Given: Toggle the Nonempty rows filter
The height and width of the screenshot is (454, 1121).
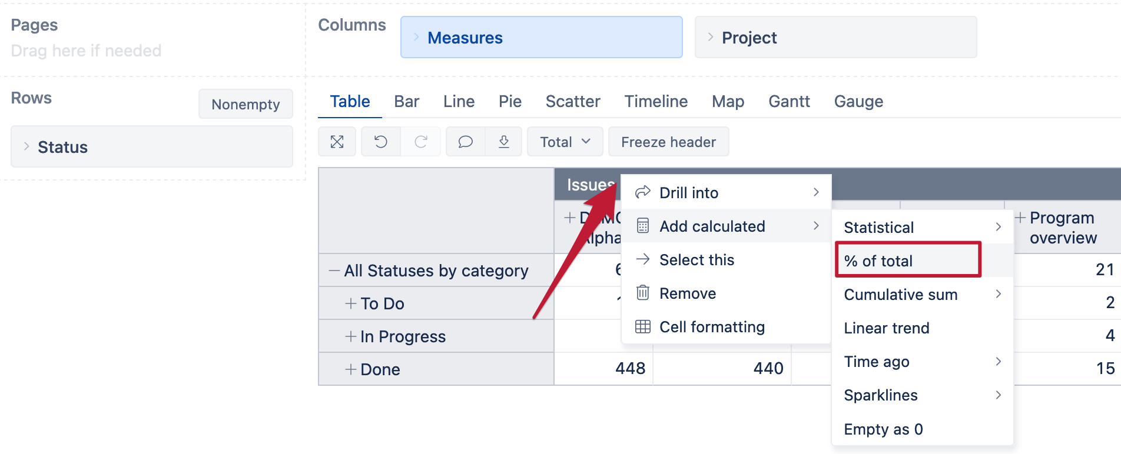Looking at the screenshot, I should click(x=246, y=104).
